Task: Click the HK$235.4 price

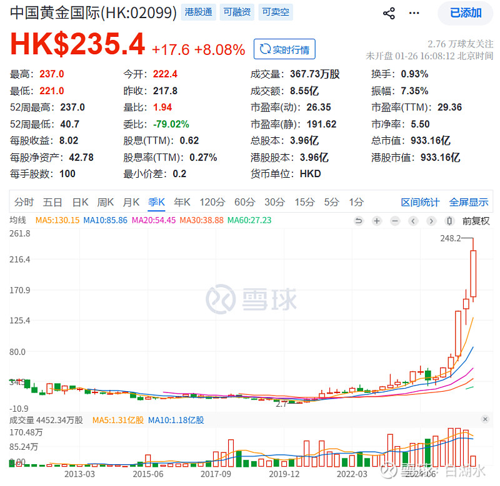Action: pos(77,44)
